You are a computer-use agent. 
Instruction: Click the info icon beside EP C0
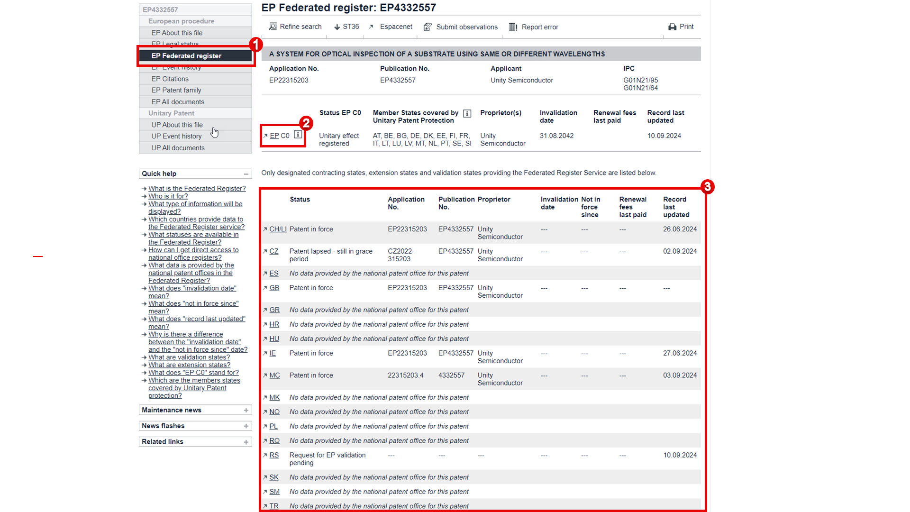point(298,135)
